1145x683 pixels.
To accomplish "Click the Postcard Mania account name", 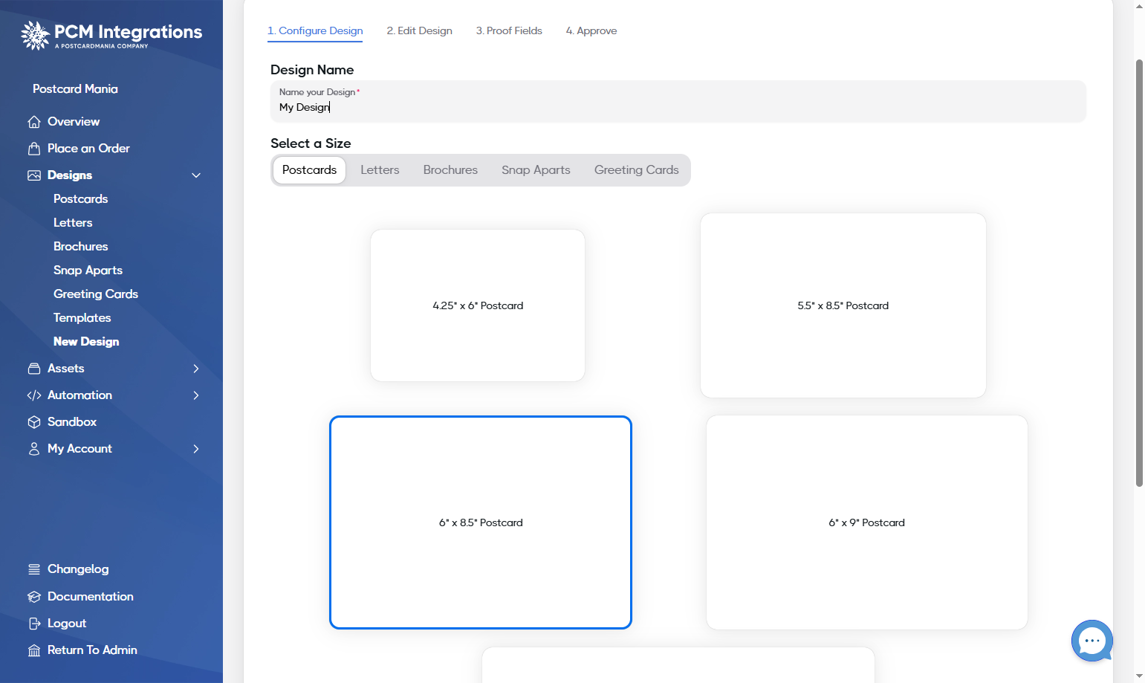I will pyautogui.click(x=75, y=89).
